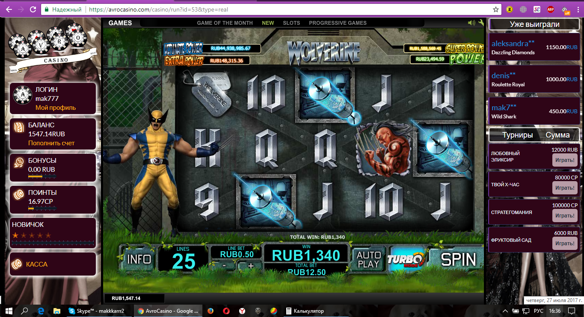584x317 pixels.
Task: Click the ПОИНТЫ 16.97CP panel
Action: click(x=53, y=200)
